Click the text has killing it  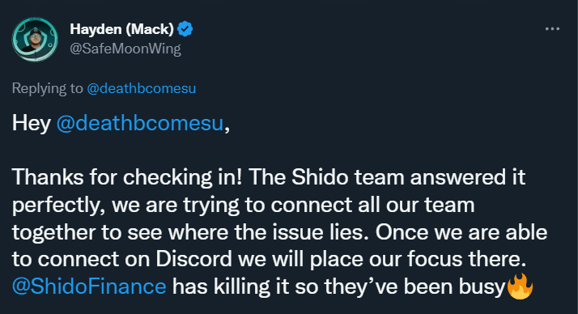(231, 286)
